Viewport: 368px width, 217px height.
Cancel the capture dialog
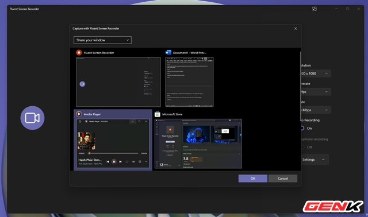click(283, 179)
